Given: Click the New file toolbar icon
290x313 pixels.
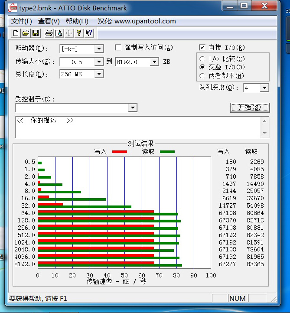Looking at the screenshot, I should tap(16, 33).
